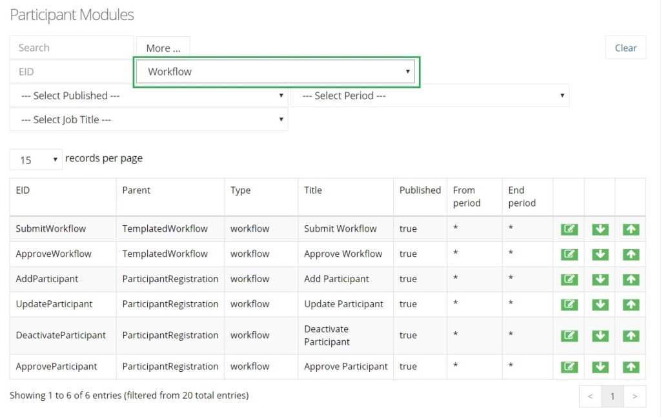This screenshot has height=417, width=661.
Task: Shift AddParticipant row up
Action: point(631,279)
